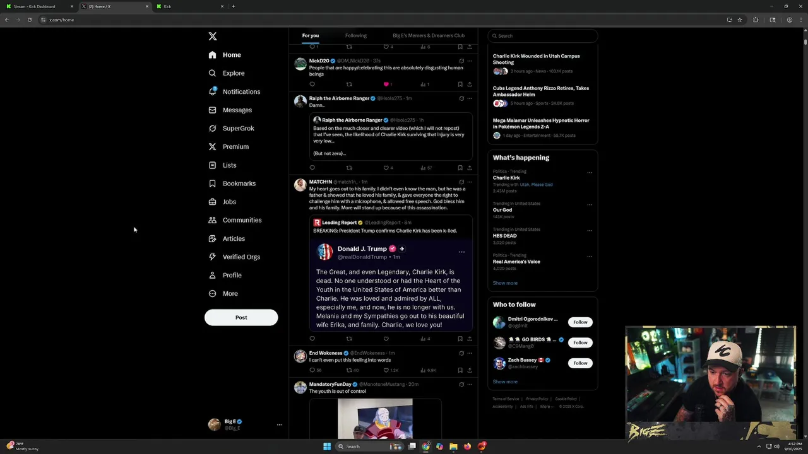Switch to the Following tab

tap(356, 35)
